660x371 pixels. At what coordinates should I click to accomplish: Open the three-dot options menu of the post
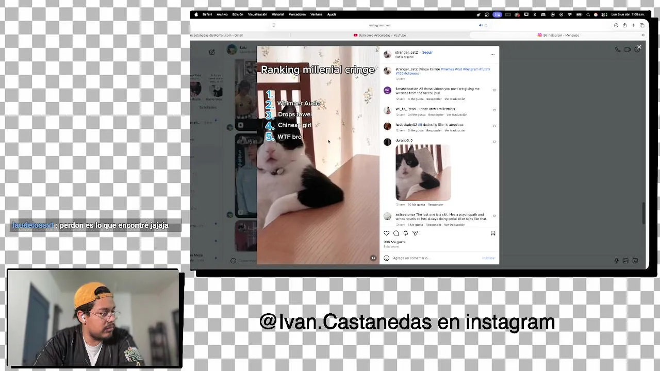click(x=492, y=54)
